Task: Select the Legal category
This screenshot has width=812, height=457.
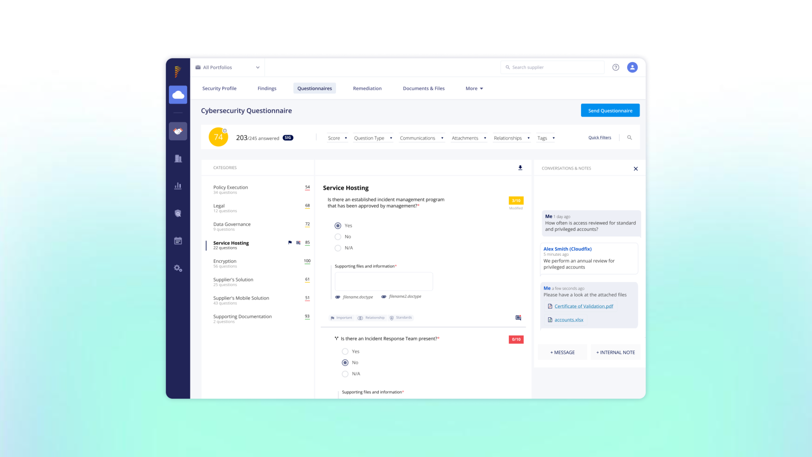Action: click(x=258, y=208)
